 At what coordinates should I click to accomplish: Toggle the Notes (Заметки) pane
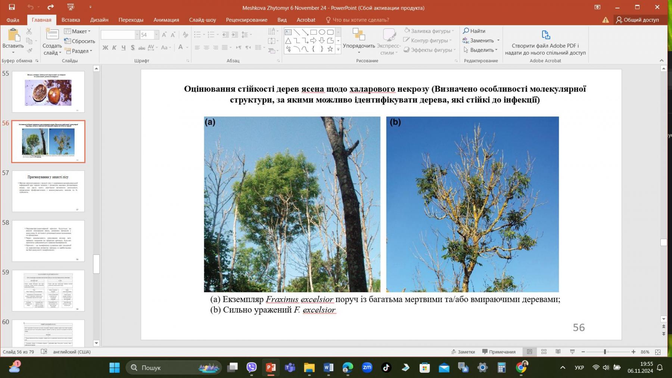click(463, 352)
